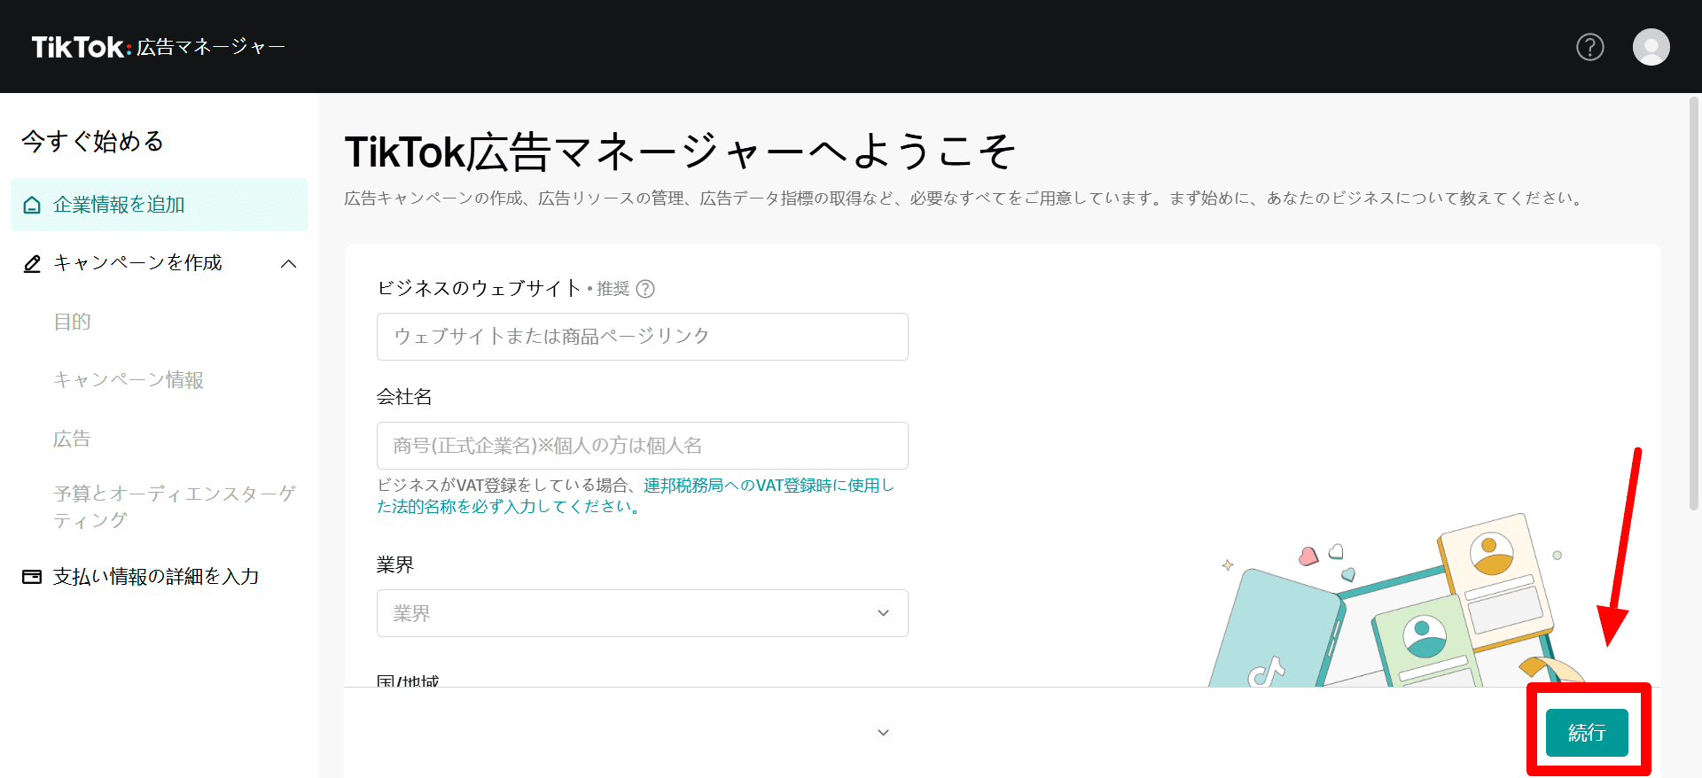Go to 予算とオーディエンスターゲティング step
This screenshot has width=1702, height=778.
click(x=174, y=507)
